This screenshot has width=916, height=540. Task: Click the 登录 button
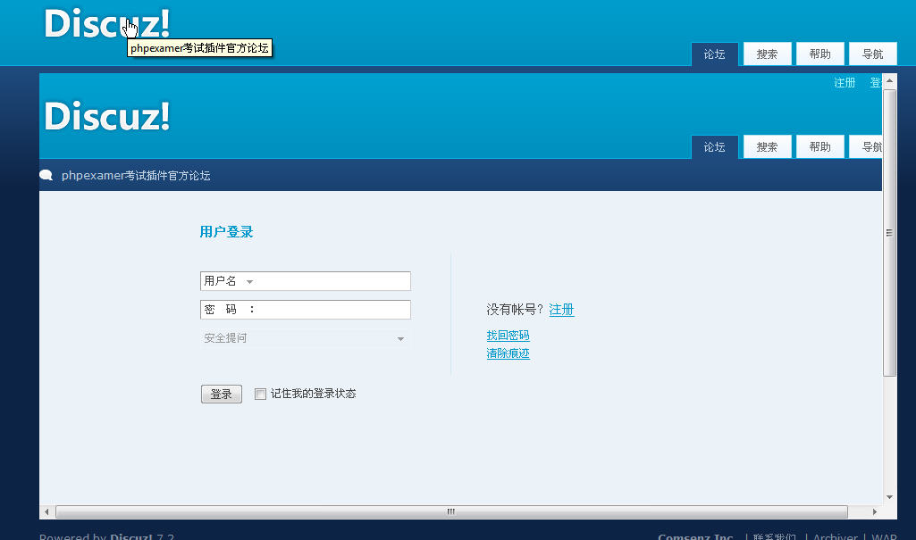pyautogui.click(x=222, y=395)
